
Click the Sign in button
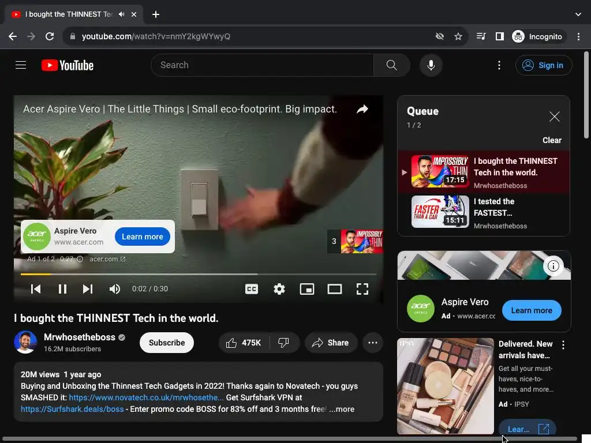click(544, 65)
